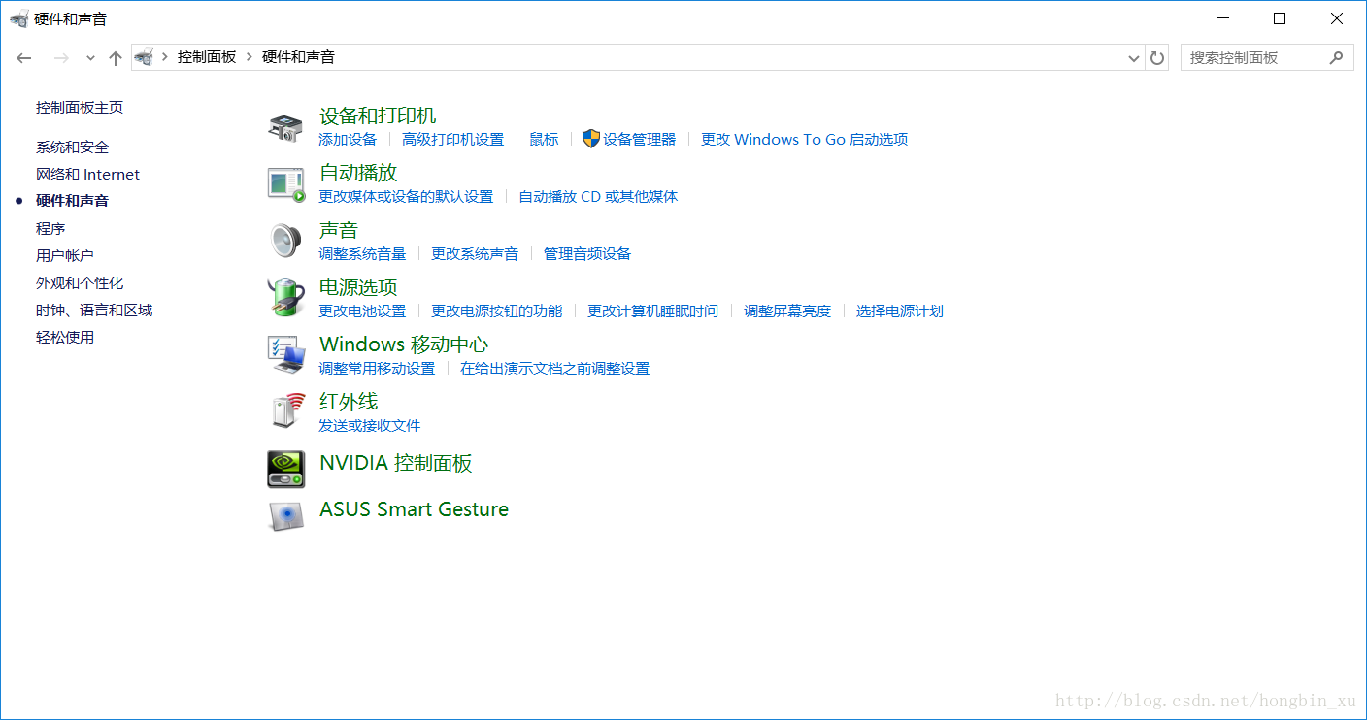Open the 红外线 heading

(349, 402)
